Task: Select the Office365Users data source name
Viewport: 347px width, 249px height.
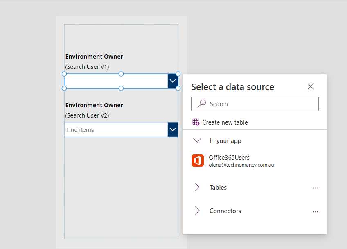Action: tap(229, 158)
